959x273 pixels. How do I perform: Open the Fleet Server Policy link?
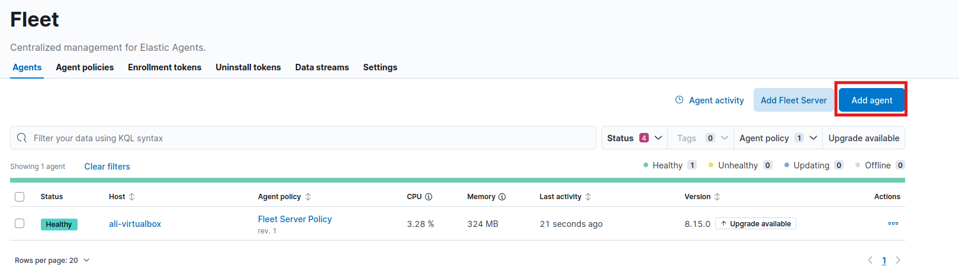[295, 219]
